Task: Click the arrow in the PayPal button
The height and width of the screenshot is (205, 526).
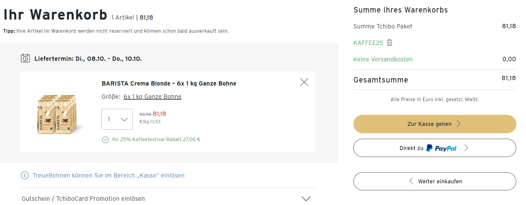Action: point(466,148)
